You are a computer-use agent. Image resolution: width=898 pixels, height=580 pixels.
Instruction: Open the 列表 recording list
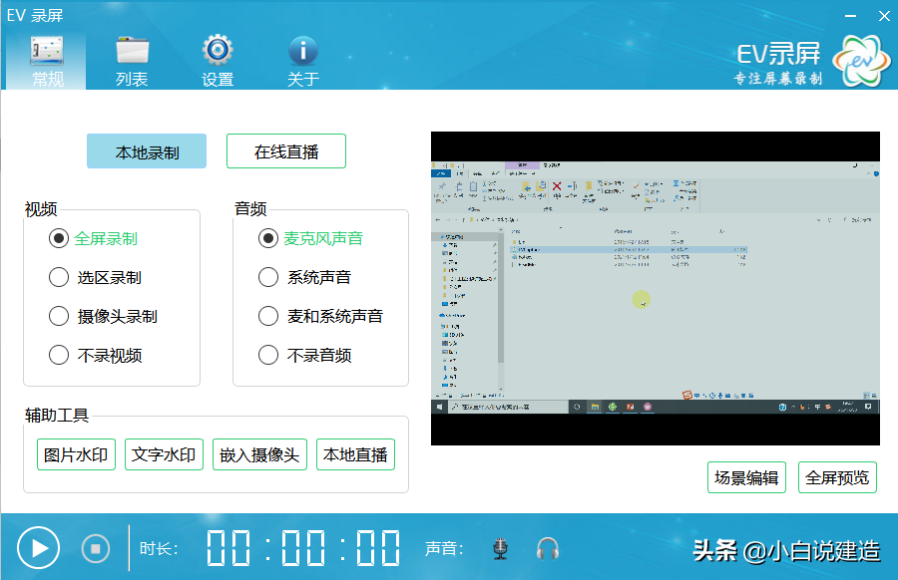pyautogui.click(x=131, y=48)
